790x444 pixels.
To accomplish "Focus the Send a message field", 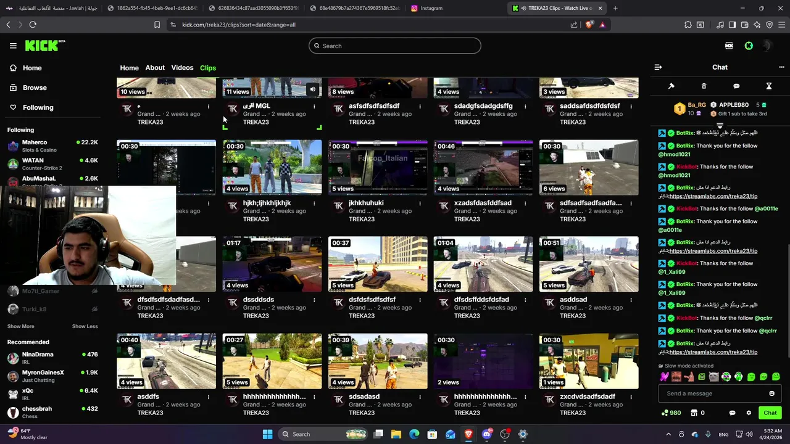I will tap(719, 393).
